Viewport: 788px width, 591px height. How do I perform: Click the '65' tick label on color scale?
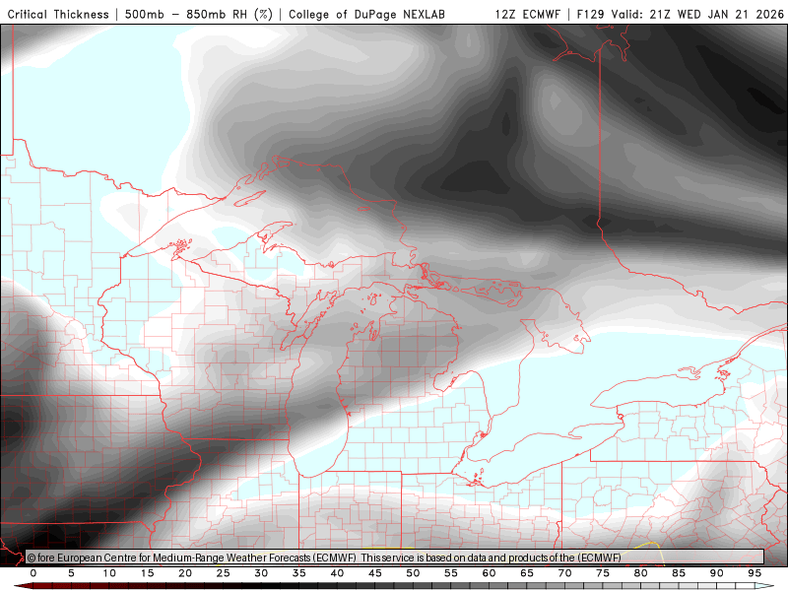(x=527, y=573)
